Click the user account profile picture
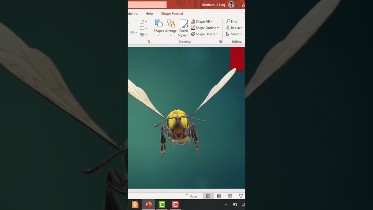 click(231, 5)
